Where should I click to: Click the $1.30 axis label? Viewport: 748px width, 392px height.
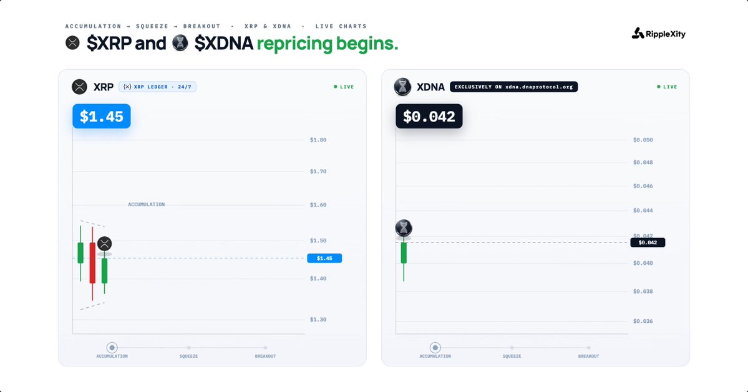point(318,320)
